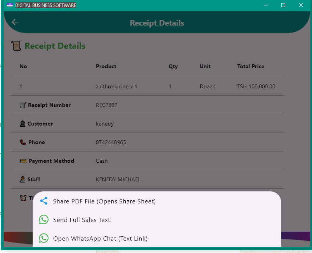
Task: Click the app logo in title bar
Action: pyautogui.click(x=10, y=5)
